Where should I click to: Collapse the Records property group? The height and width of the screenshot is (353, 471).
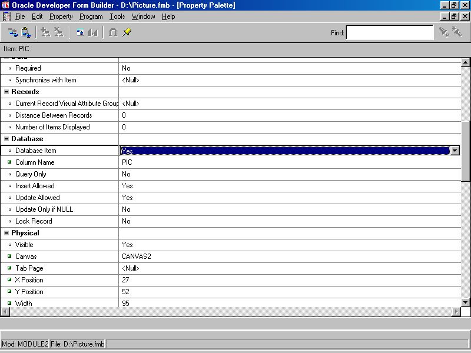click(x=6, y=92)
